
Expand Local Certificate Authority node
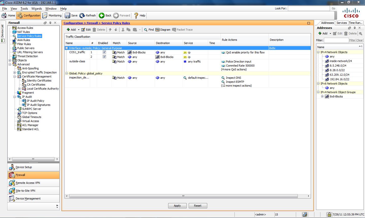[x=20, y=89]
